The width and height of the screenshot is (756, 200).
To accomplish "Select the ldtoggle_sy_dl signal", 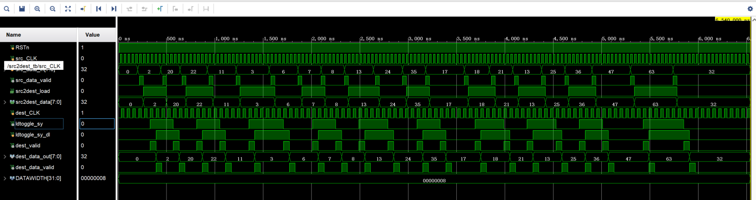I will tap(33, 135).
